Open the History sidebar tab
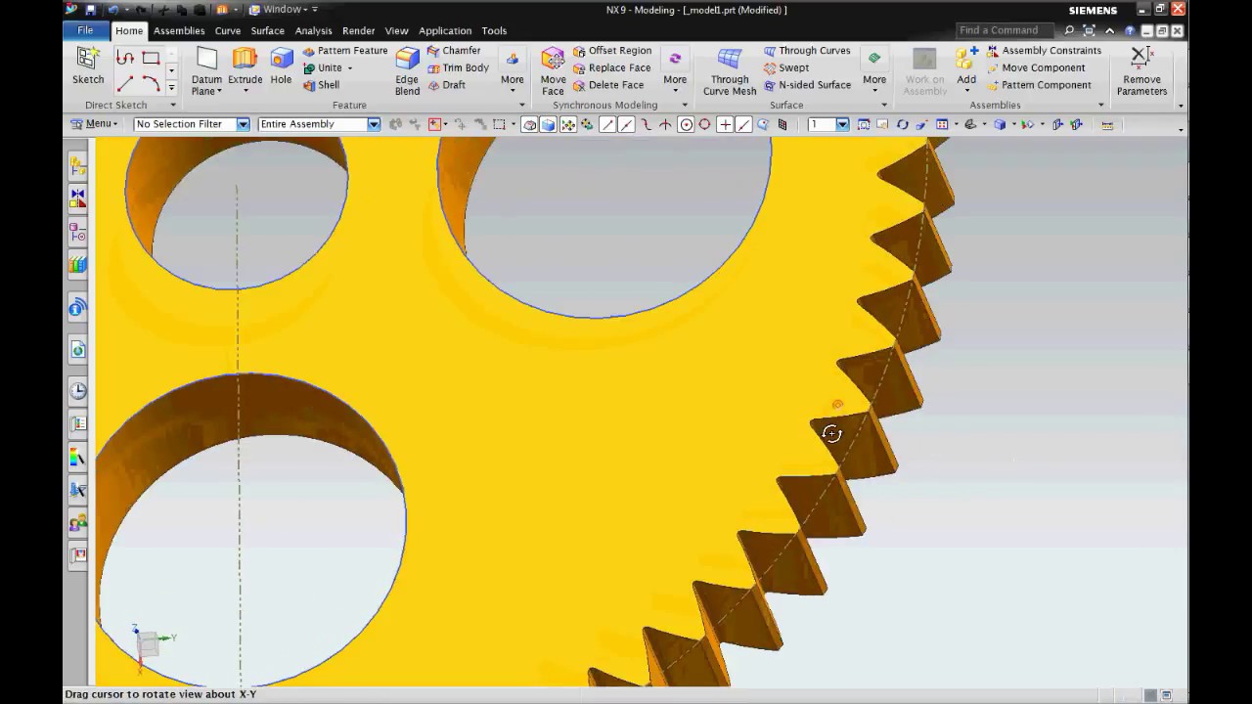1252x704 pixels. [x=77, y=391]
